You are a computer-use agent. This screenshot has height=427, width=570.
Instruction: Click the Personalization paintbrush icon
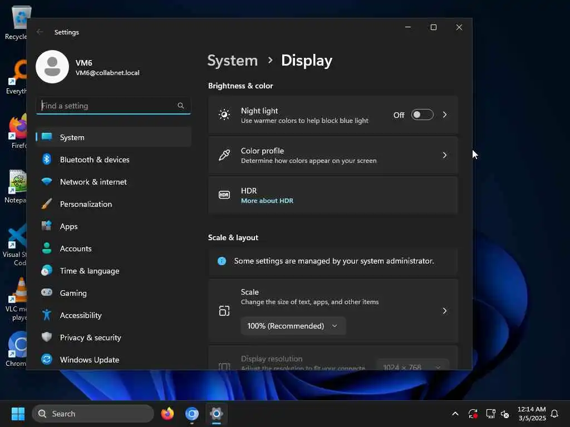coord(47,203)
